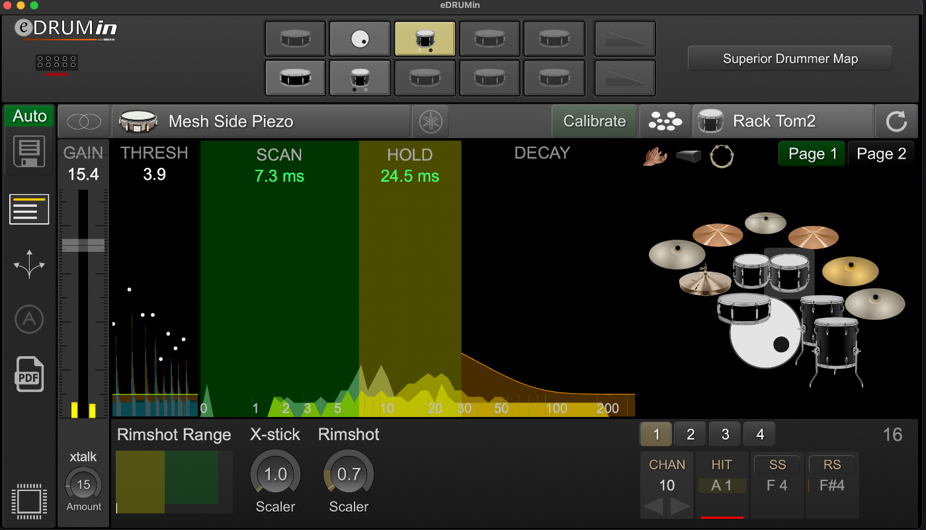
Task: Click the SS note value F 4
Action: tap(777, 486)
